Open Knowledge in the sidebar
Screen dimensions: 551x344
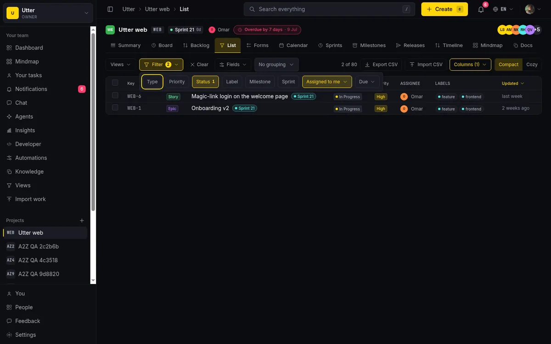pyautogui.click(x=45, y=172)
